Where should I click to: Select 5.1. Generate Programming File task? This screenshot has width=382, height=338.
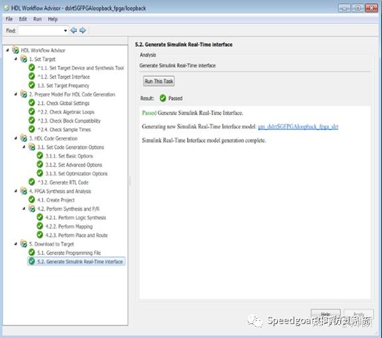[69, 253]
